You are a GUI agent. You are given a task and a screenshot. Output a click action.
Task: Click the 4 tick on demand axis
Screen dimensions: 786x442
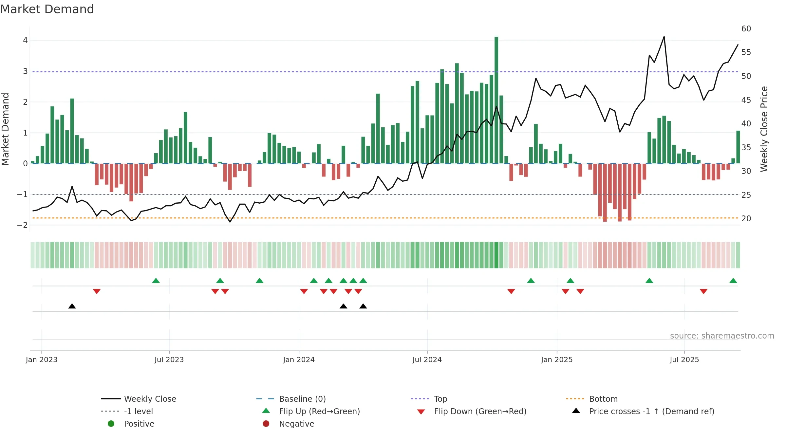click(25, 40)
